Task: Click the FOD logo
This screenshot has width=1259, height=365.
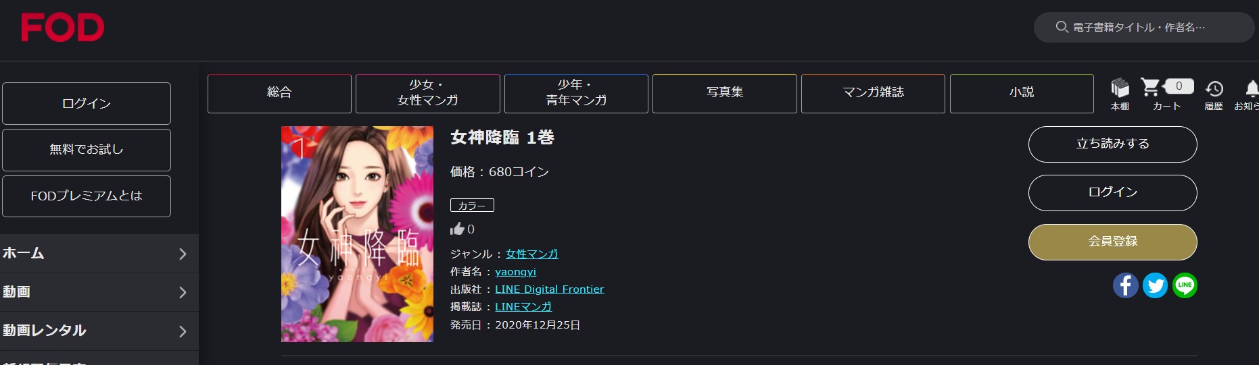Action: [62, 28]
